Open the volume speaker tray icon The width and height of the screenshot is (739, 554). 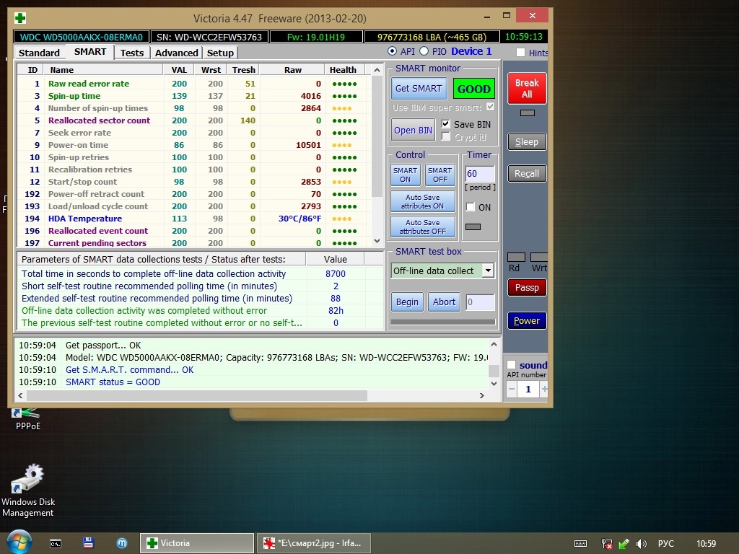pos(641,544)
